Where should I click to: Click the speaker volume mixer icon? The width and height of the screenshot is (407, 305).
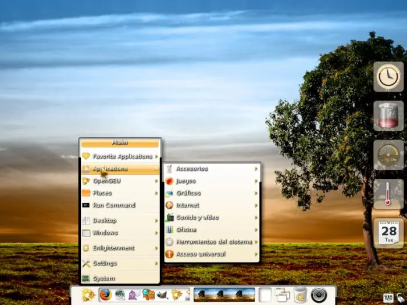[319, 295]
